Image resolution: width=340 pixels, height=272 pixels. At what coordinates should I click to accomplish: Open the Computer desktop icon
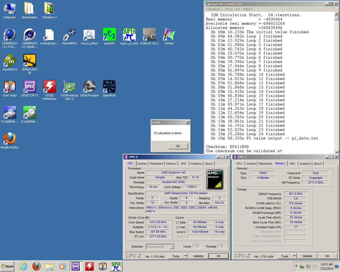pos(10,11)
